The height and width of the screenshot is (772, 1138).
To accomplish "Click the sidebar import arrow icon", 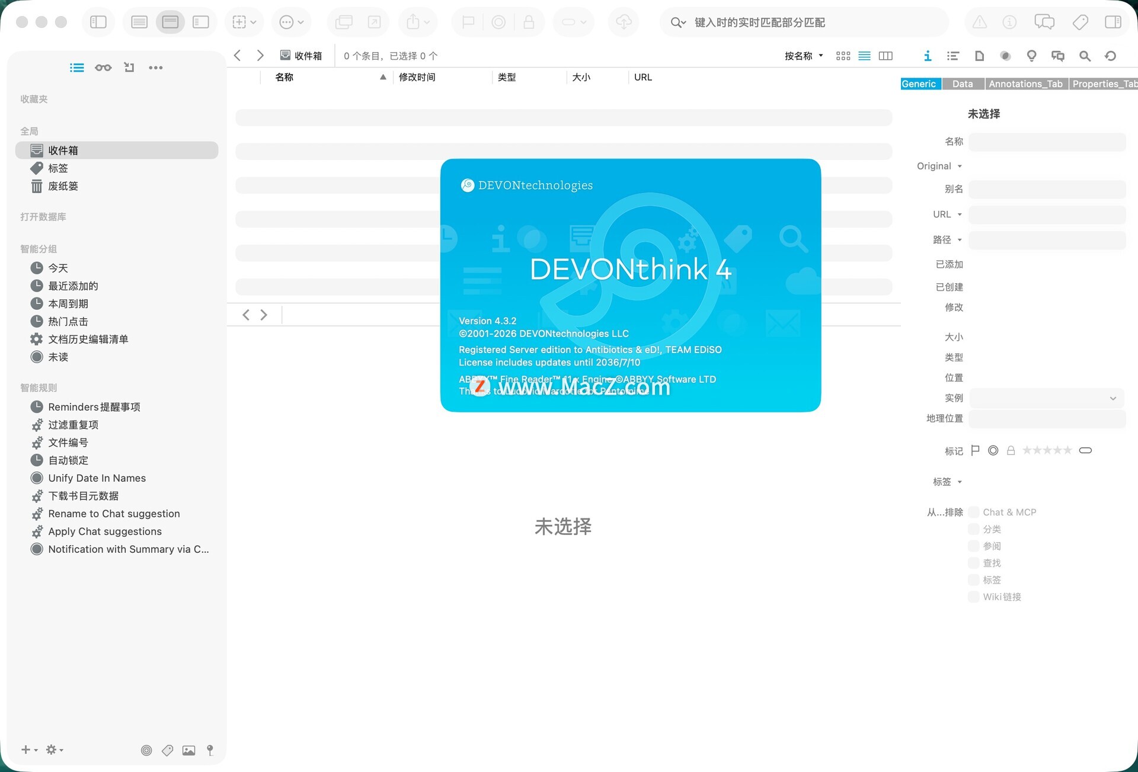I will pyautogui.click(x=129, y=68).
